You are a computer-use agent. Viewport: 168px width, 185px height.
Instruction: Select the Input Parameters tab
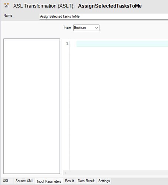[x=49, y=181]
